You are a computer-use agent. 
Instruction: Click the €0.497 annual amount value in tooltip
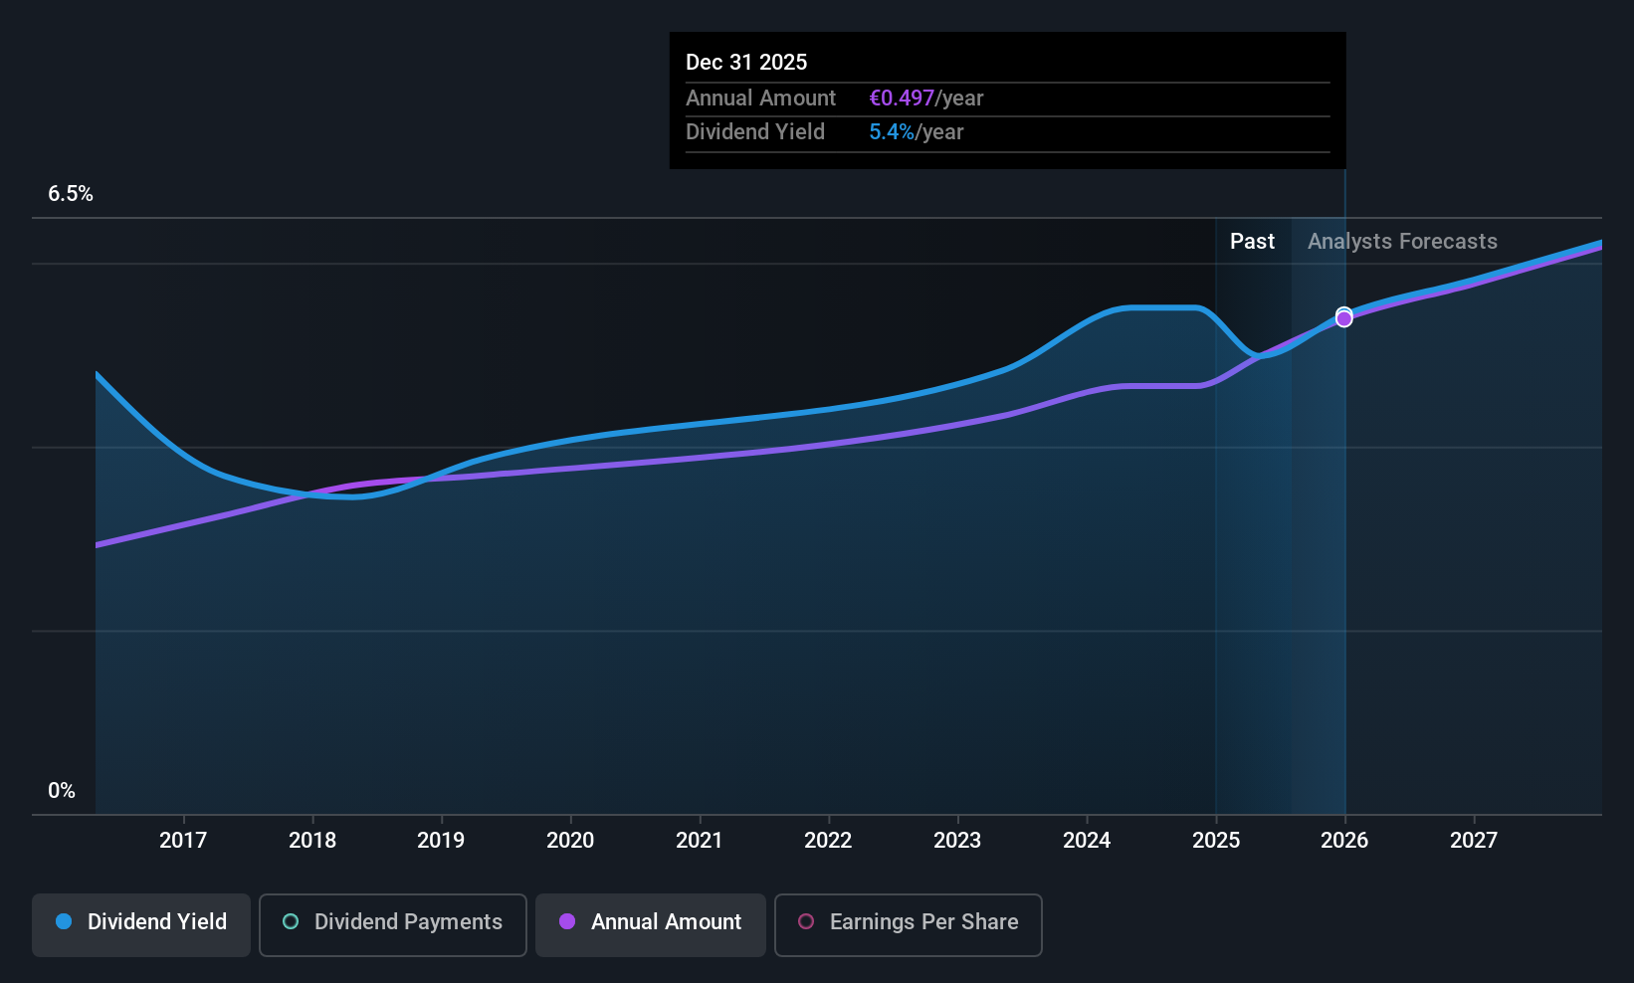[902, 98]
